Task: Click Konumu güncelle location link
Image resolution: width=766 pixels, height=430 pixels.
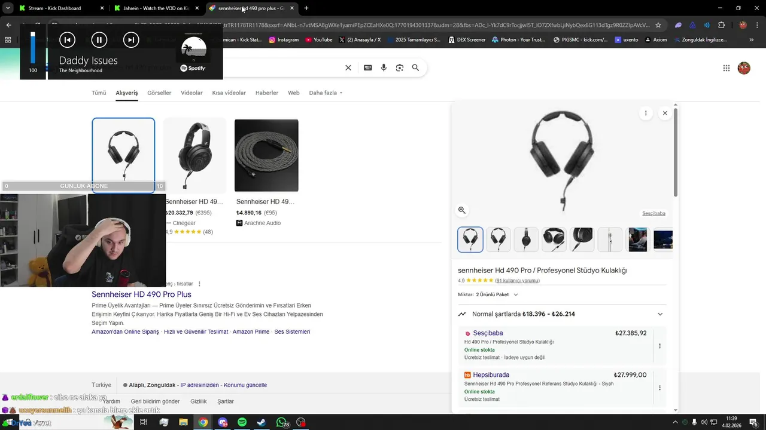Action: (245, 385)
